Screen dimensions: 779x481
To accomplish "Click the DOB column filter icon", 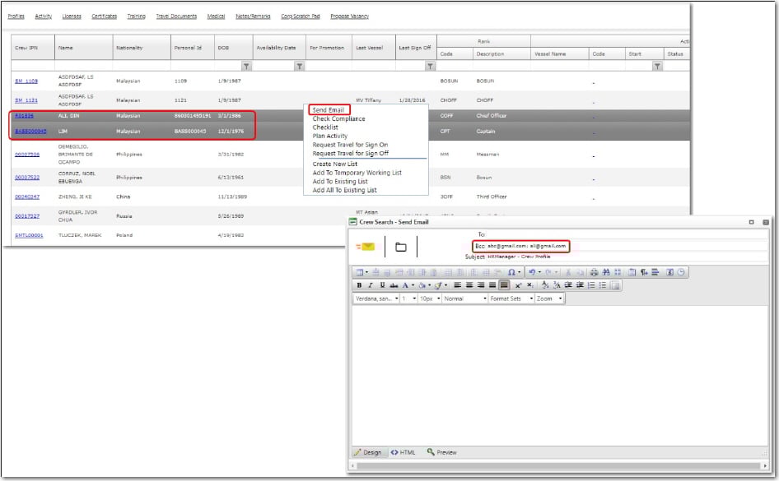I will 245,66.
